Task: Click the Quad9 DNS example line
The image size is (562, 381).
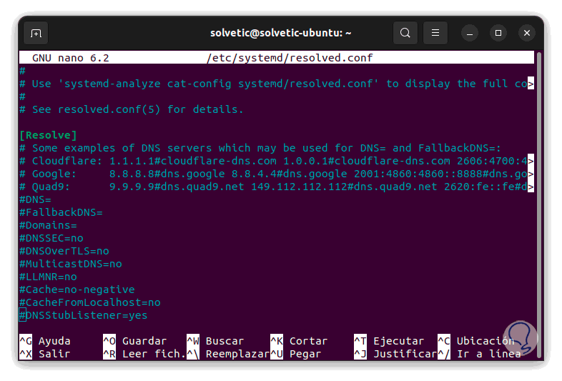Action: click(276, 187)
